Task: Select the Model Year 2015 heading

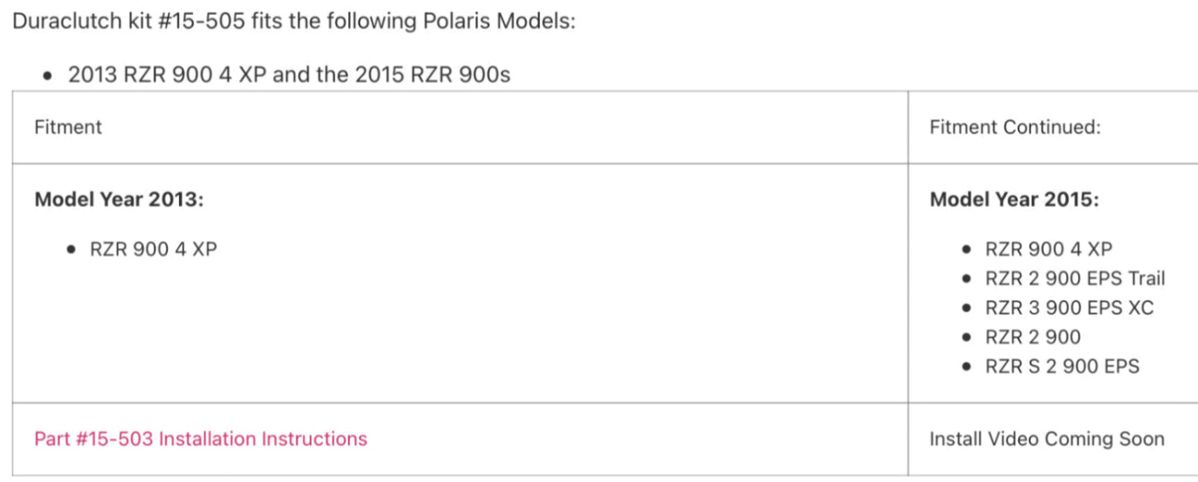Action: tap(1014, 200)
